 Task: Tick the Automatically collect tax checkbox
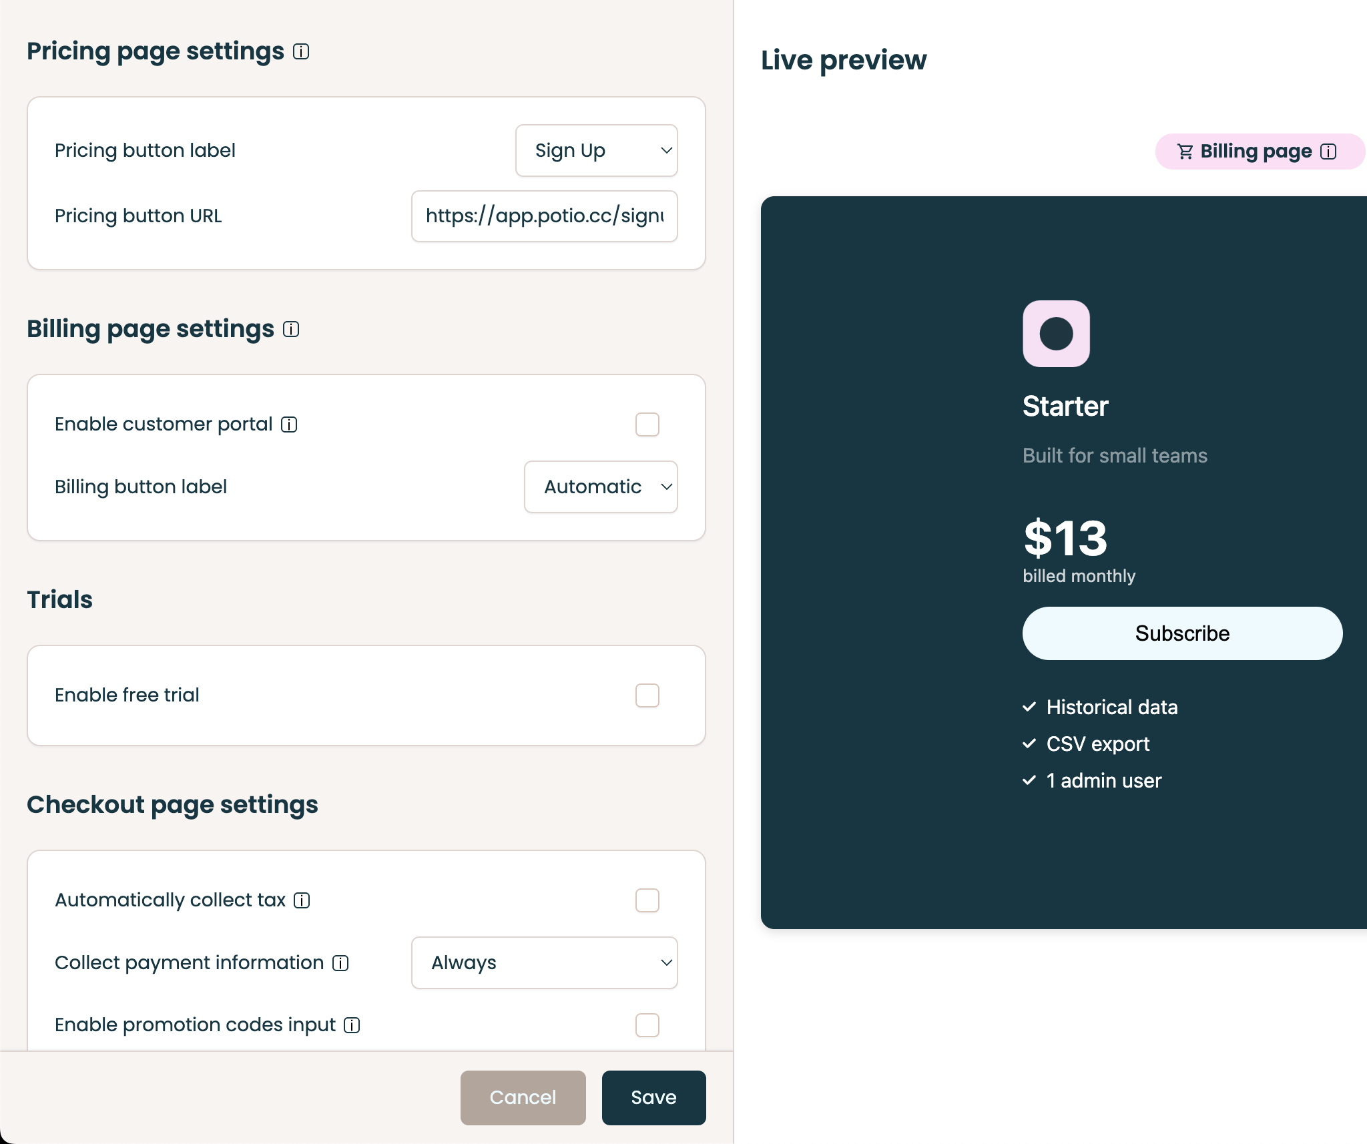pyautogui.click(x=647, y=900)
